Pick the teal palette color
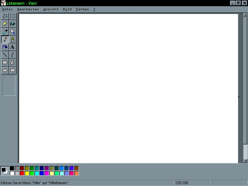The image size is (248, 186). click(x=37, y=168)
